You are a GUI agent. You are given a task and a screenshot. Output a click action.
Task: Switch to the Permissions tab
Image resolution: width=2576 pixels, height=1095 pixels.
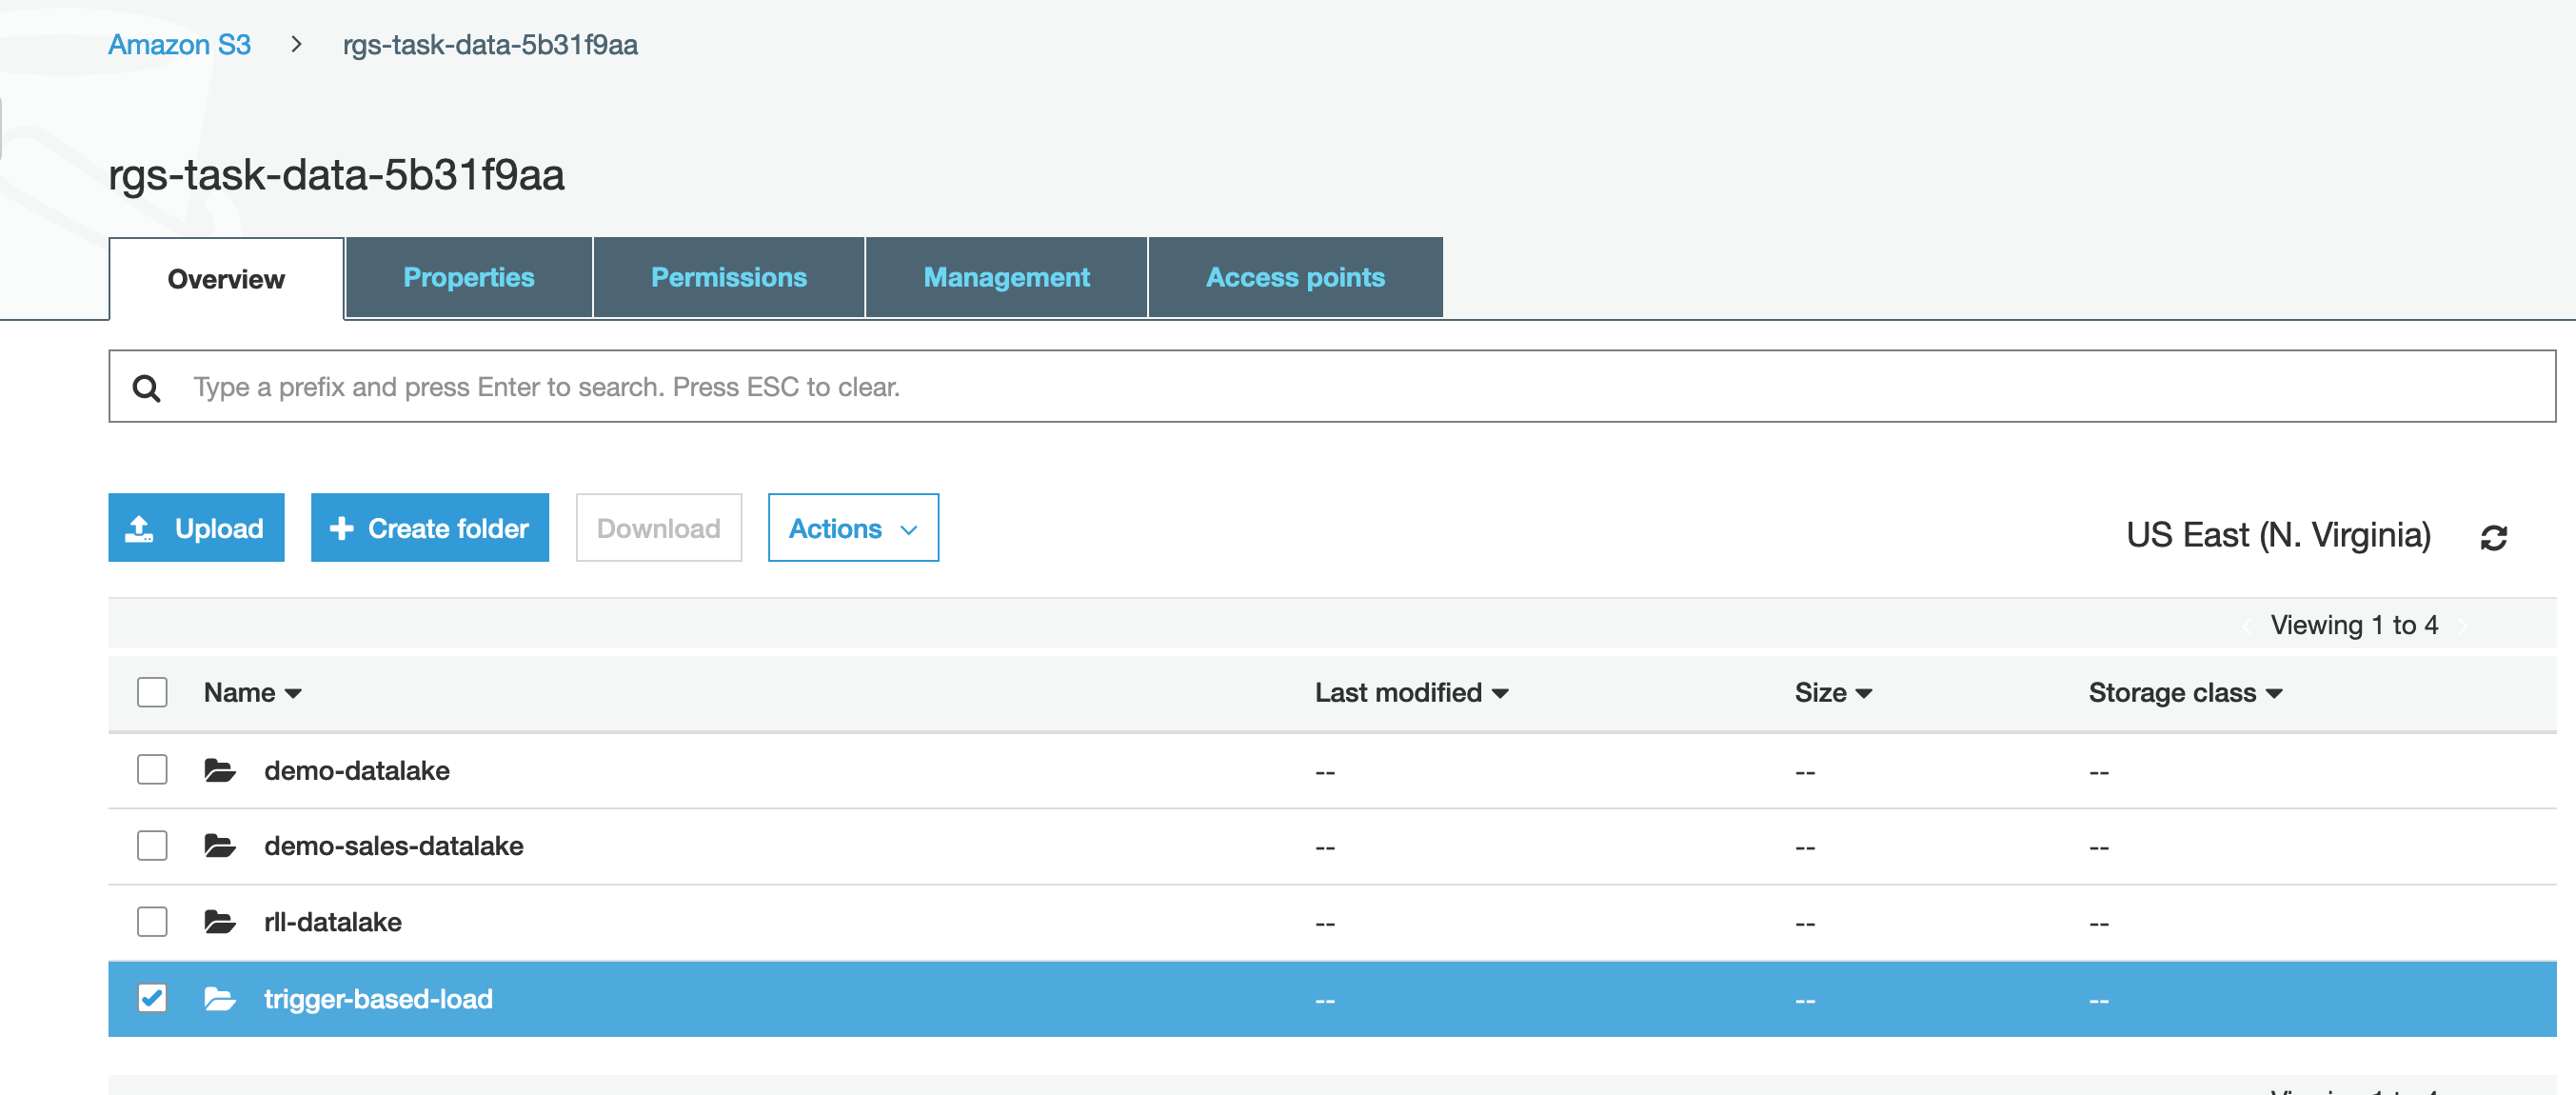[728, 277]
